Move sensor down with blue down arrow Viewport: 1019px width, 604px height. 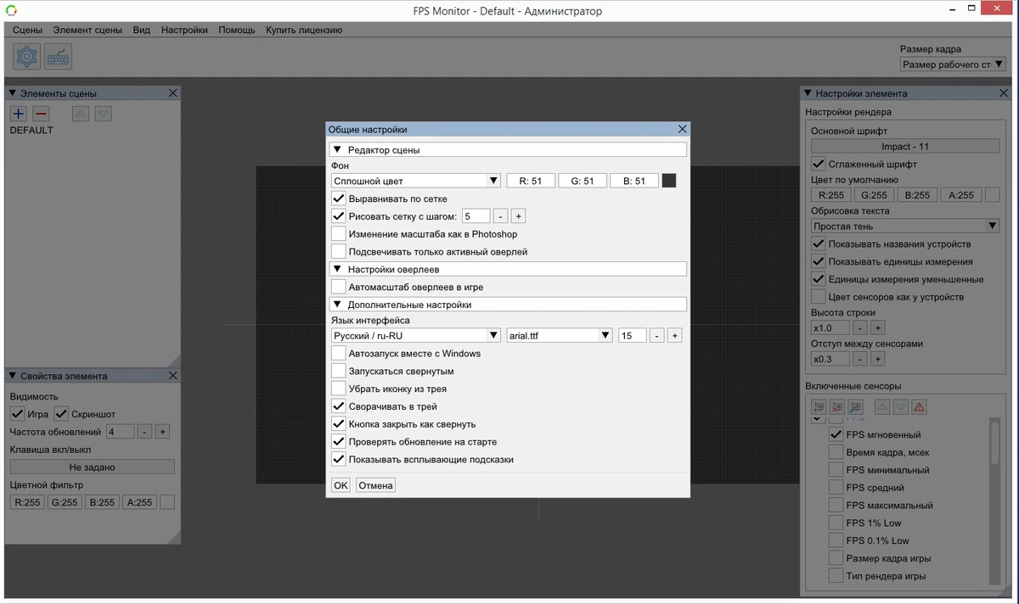[901, 407]
